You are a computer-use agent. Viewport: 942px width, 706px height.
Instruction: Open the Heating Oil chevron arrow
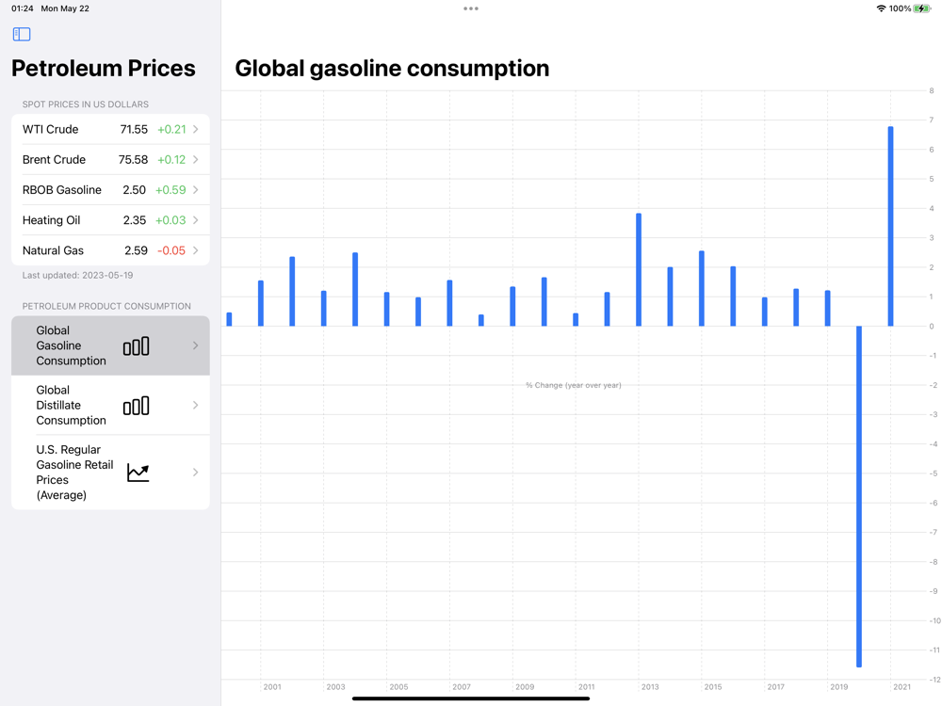pos(195,220)
